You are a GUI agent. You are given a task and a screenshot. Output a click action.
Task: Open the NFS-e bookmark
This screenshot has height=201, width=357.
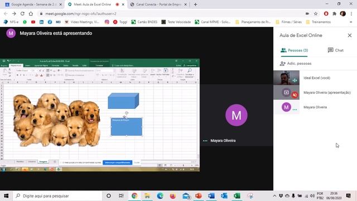click(11, 22)
